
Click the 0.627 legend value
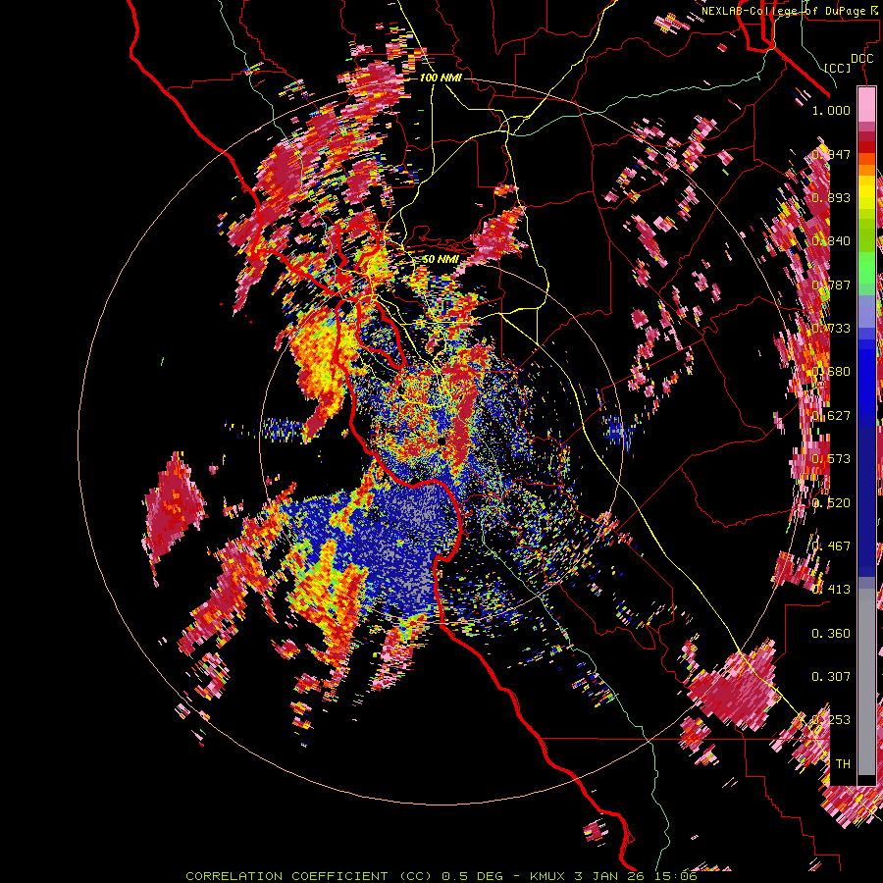[831, 416]
